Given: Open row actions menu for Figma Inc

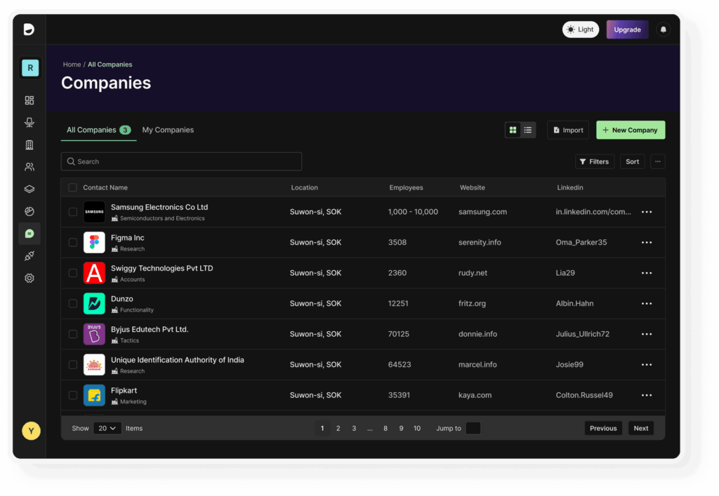Looking at the screenshot, I should (x=647, y=242).
